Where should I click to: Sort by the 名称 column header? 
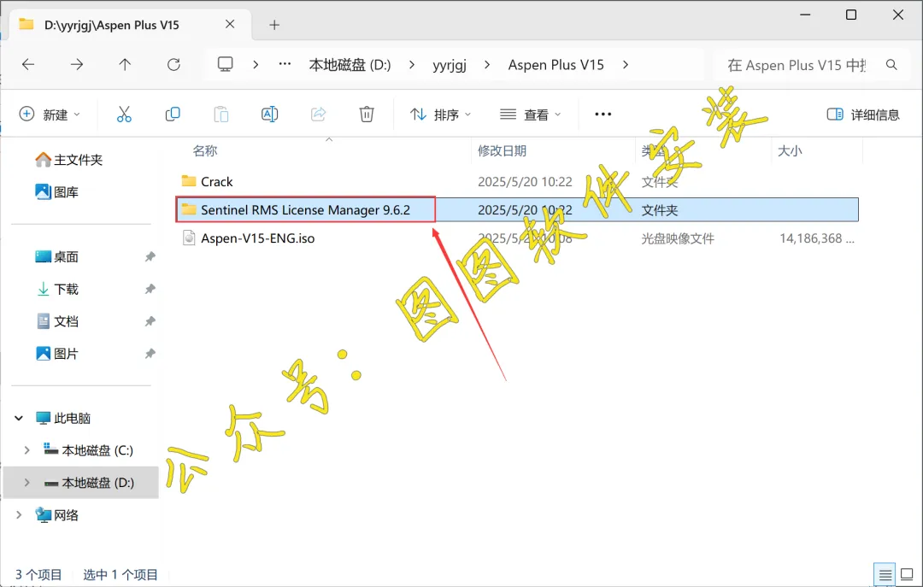pyautogui.click(x=205, y=150)
